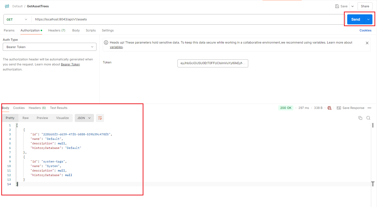Image resolution: width=377 pixels, height=207 pixels.
Task: Open the GET method dropdown
Action: (x=17, y=19)
